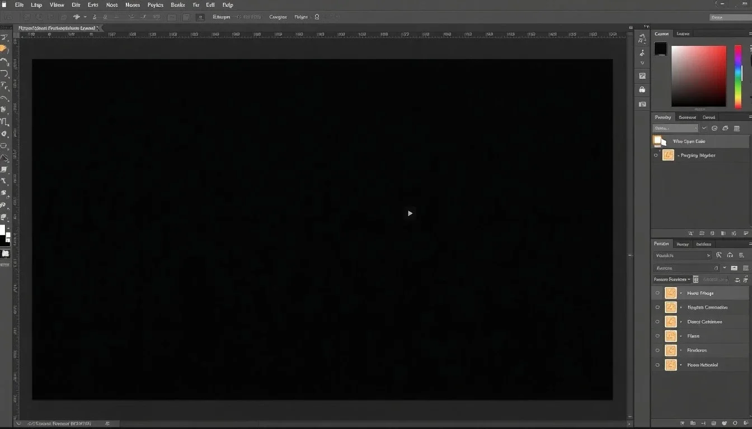Open the arrow dropdown beside move tool icon

point(85,17)
